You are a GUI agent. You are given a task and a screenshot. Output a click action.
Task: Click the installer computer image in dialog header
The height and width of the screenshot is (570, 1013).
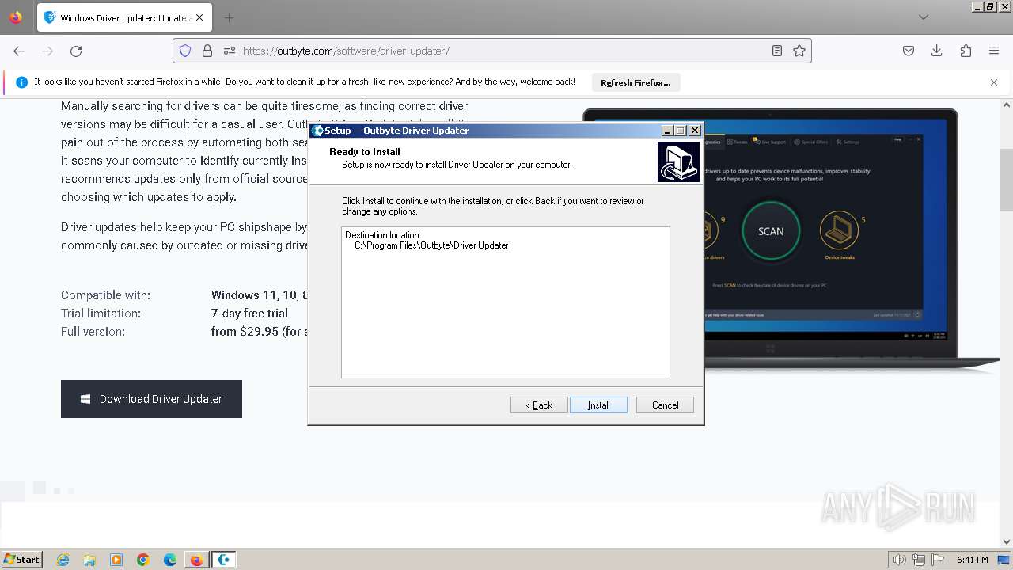coord(678,161)
